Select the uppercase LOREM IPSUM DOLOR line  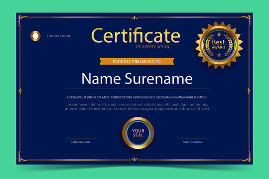[x=136, y=97]
